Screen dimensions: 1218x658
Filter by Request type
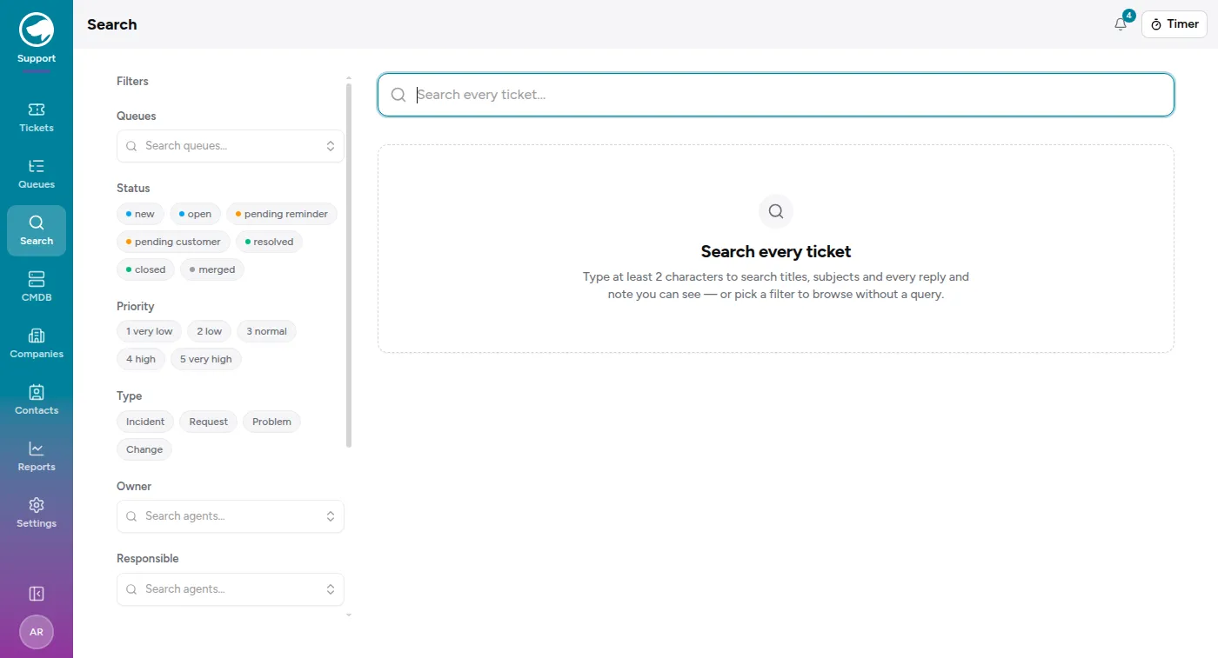[208, 422]
